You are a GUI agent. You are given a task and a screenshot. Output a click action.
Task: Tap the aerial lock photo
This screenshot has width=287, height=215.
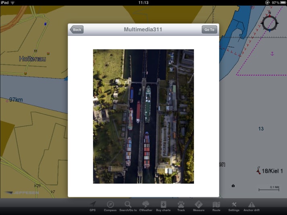coord(143,116)
